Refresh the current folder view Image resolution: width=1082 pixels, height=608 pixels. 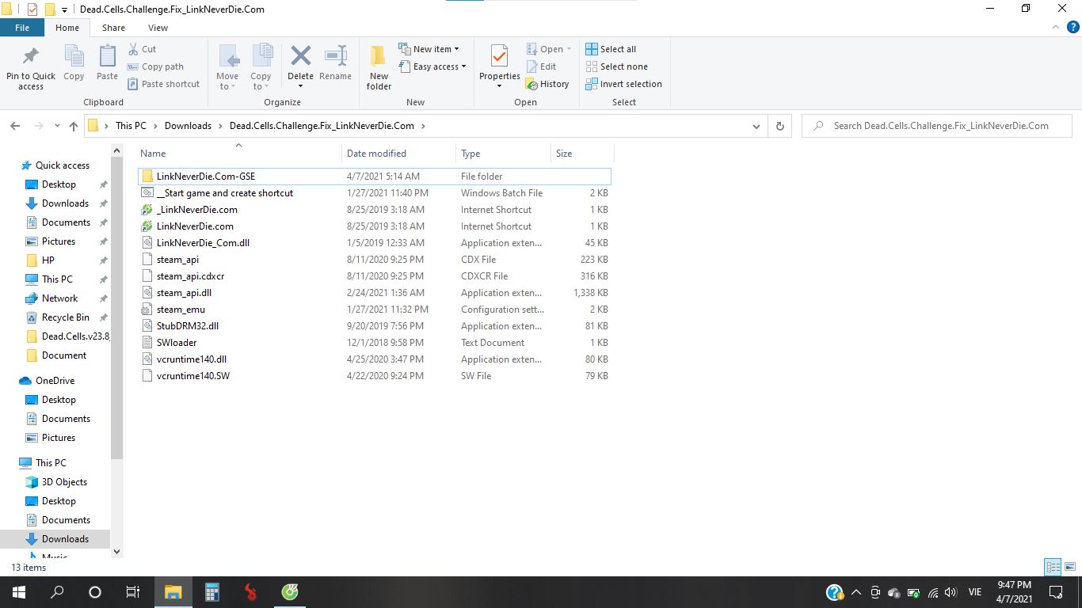(x=780, y=126)
